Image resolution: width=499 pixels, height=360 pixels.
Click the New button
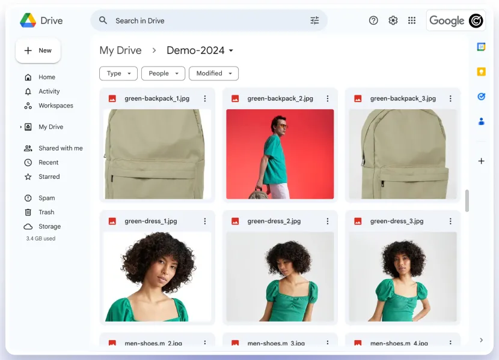(38, 50)
